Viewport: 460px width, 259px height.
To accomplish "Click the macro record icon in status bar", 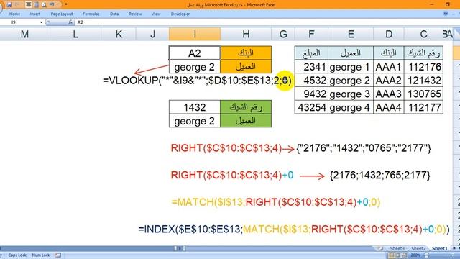I will pyautogui.click(x=58, y=255).
